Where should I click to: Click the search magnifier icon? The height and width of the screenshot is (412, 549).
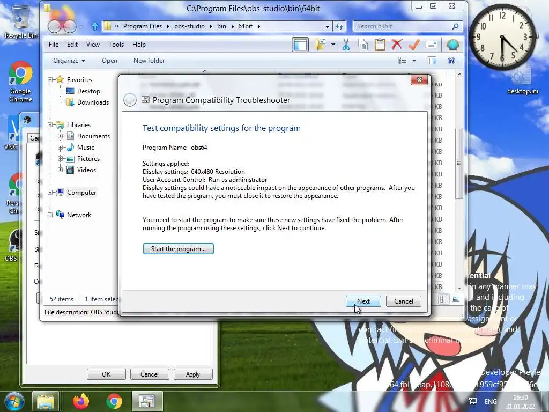click(x=455, y=26)
